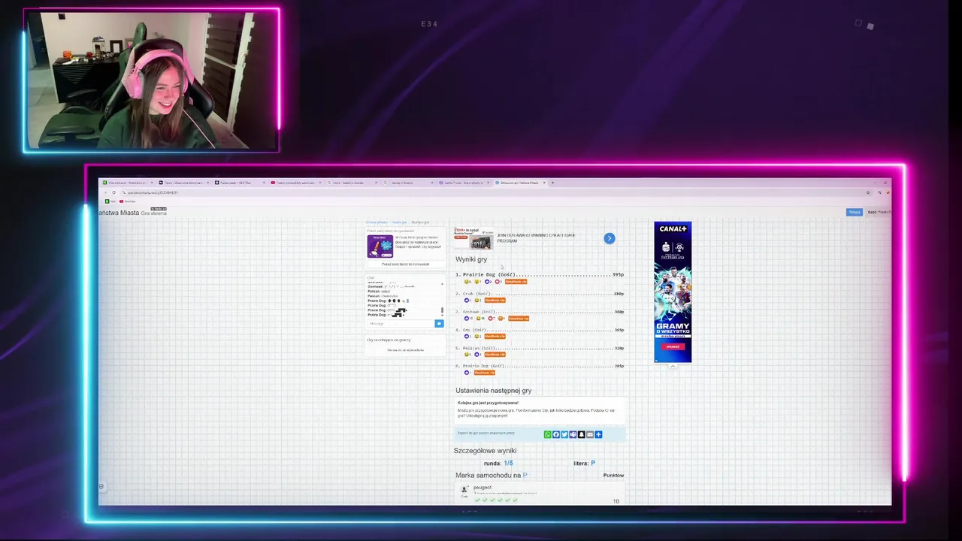The image size is (962, 541).
Task: Open the orange ranking button for sixth-place Prairie Dog
Action: [x=485, y=373]
